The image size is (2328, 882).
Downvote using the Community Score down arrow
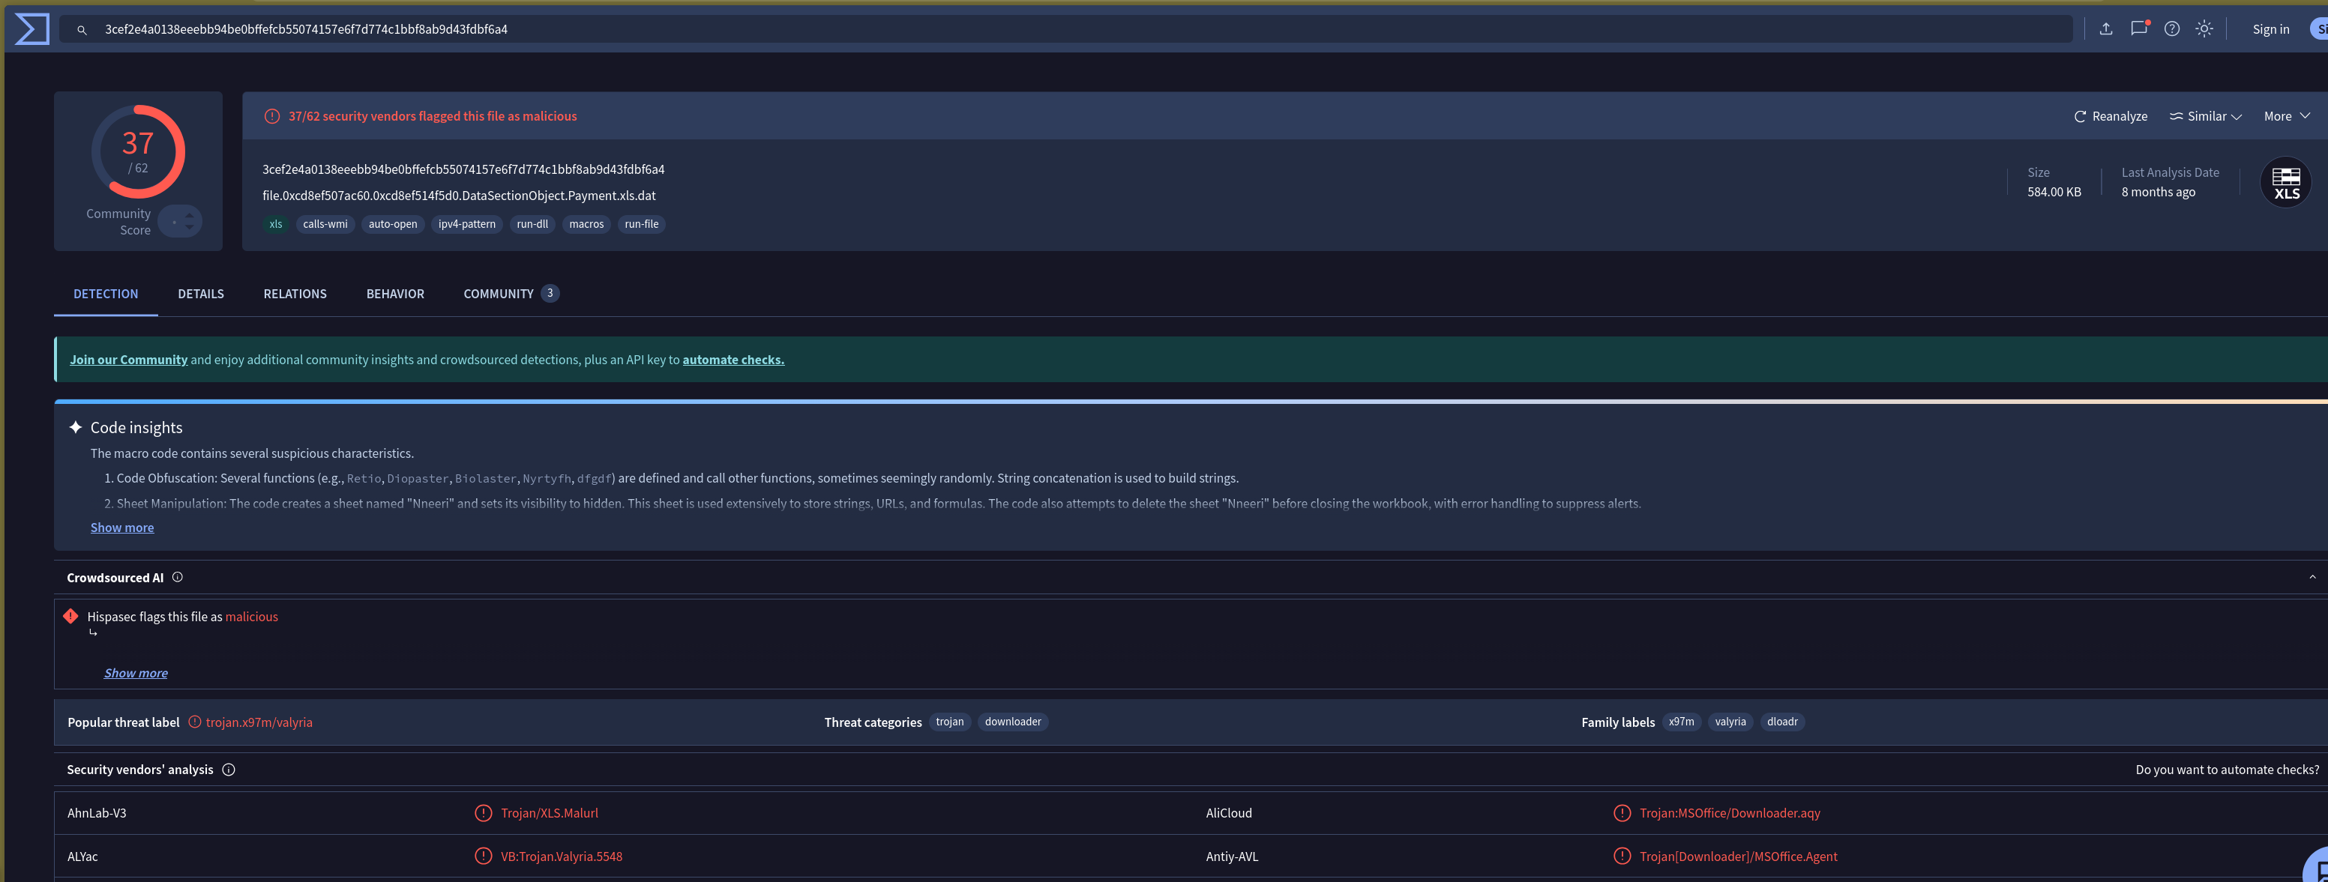click(189, 227)
